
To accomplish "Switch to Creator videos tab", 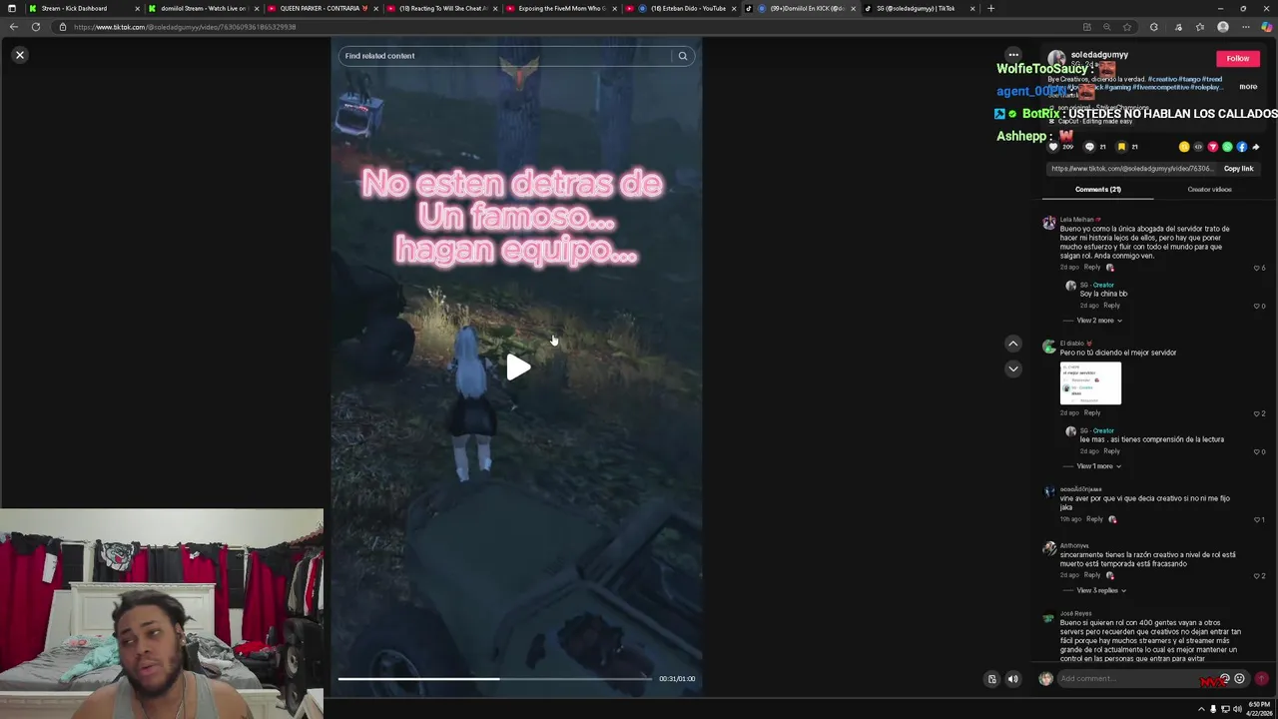I will [1209, 189].
